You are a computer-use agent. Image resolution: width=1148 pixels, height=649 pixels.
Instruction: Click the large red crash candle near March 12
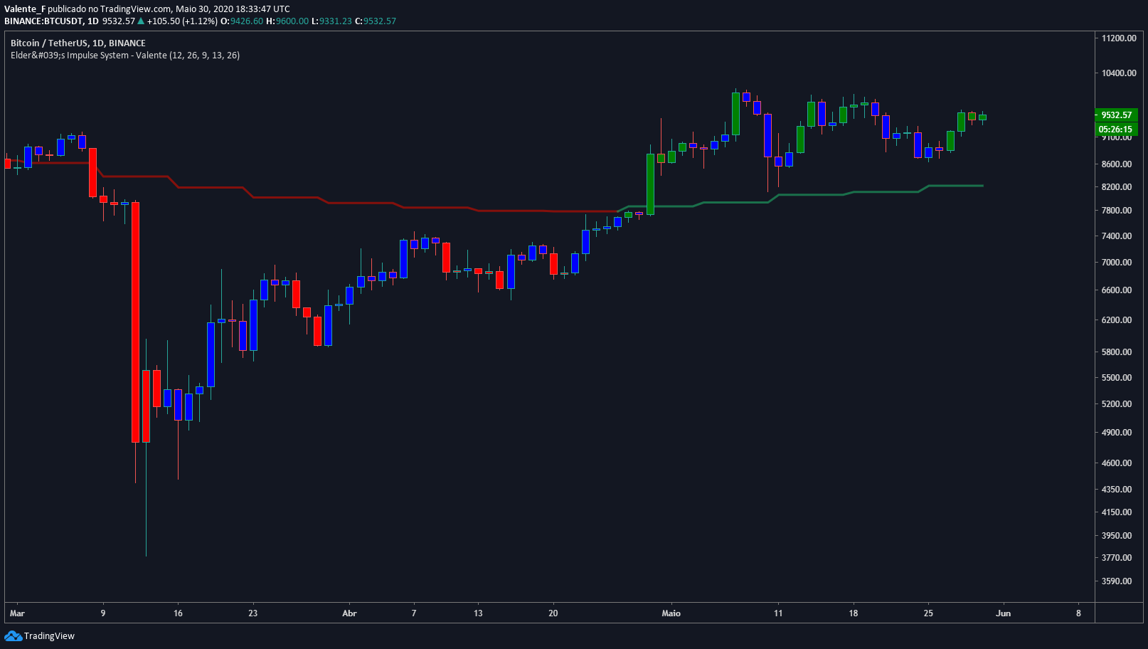[x=135, y=322]
